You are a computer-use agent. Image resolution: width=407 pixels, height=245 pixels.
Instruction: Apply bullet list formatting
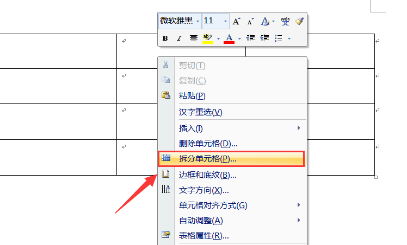[x=279, y=38]
